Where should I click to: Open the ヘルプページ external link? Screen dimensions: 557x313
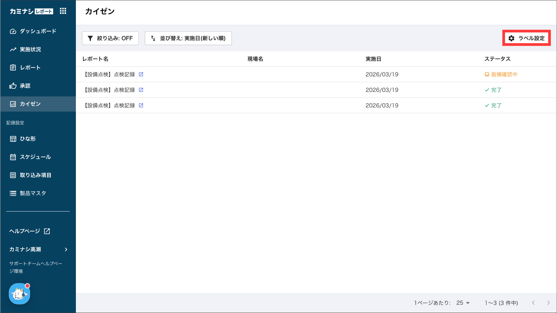30,231
